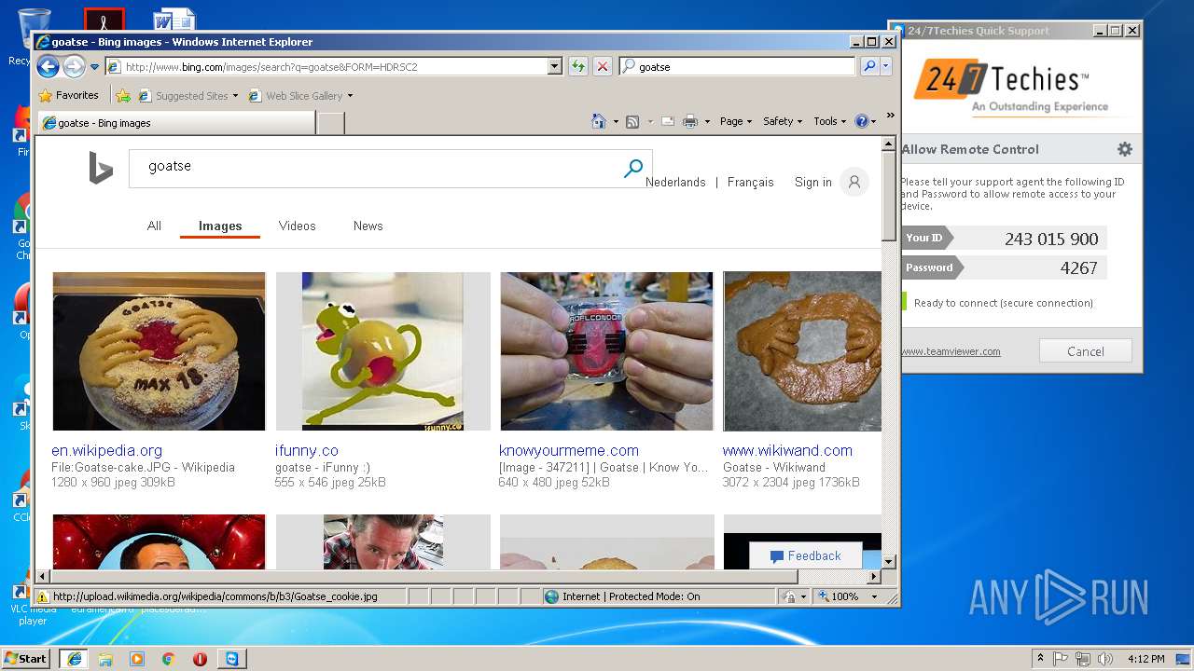Open the search provider dropdown arrow
The width and height of the screenshot is (1194, 671).
886,66
